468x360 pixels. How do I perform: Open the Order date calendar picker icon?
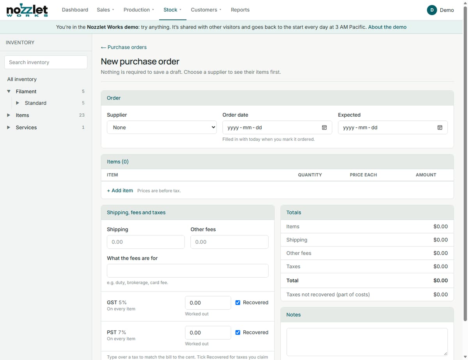point(324,128)
